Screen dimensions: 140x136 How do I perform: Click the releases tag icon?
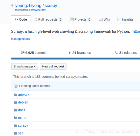(117, 53)
